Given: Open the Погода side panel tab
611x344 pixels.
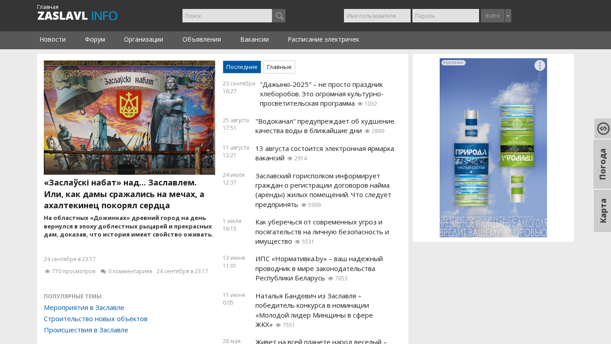Looking at the screenshot, I should click(x=603, y=164).
